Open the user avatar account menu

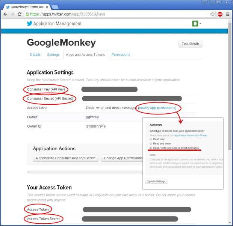(x=196, y=23)
